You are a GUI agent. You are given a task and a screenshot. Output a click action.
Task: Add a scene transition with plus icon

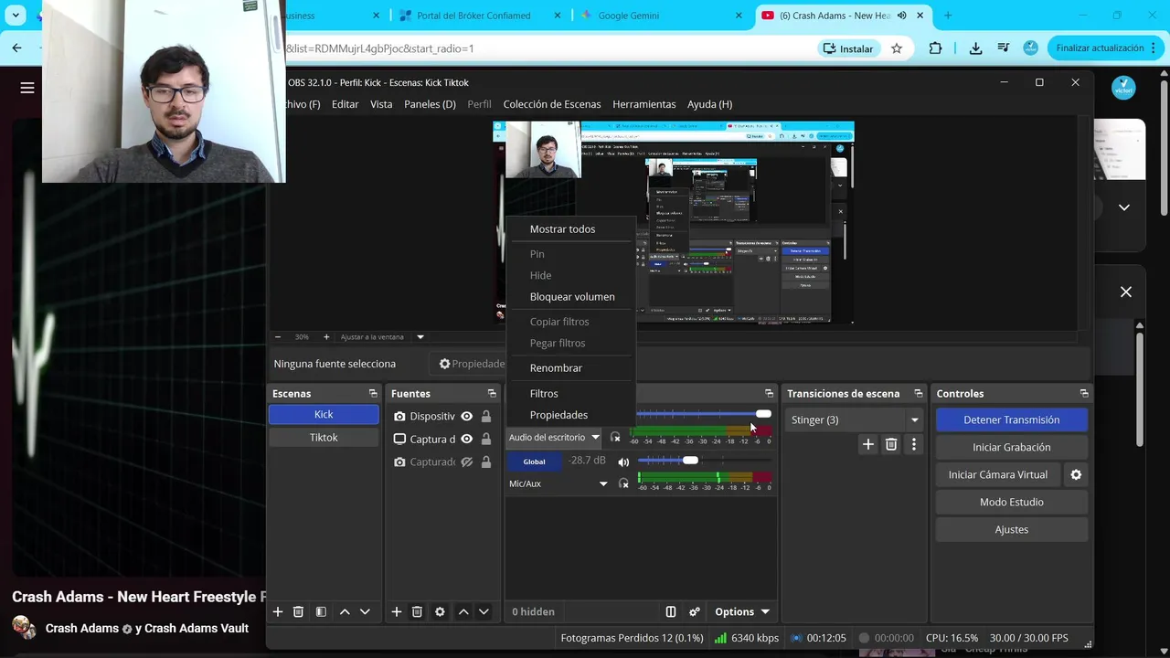pyautogui.click(x=868, y=444)
